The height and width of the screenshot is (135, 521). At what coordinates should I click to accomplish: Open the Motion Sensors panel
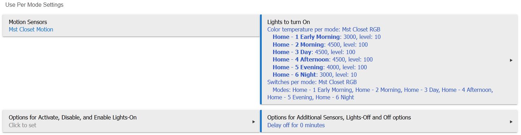(x=131, y=25)
